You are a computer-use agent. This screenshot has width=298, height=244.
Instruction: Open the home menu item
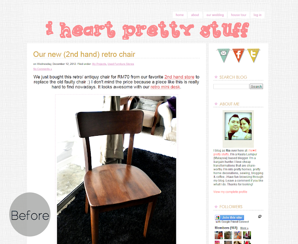(x=180, y=15)
